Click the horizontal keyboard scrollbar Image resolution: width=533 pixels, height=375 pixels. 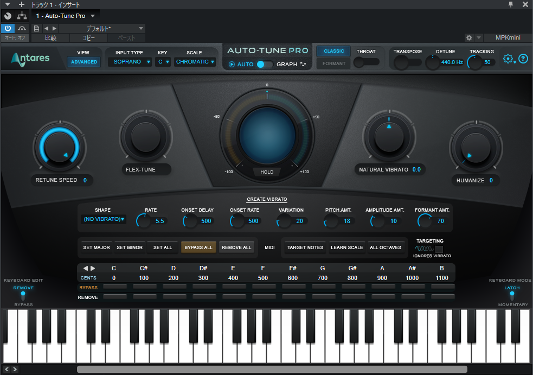[x=272, y=369]
